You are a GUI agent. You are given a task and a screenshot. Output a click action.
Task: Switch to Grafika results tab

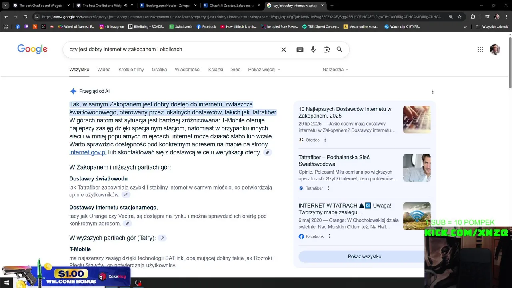(x=159, y=70)
